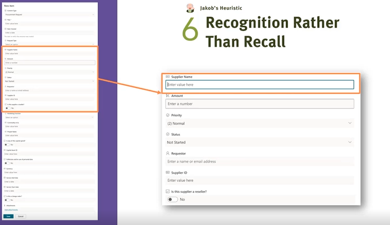Click the Attachments paperclip icon in small form
This screenshot has height=225, width=390.
5,205
